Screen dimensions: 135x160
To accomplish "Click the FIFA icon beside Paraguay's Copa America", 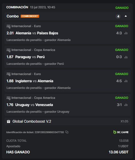I will (x=9, y=50).
